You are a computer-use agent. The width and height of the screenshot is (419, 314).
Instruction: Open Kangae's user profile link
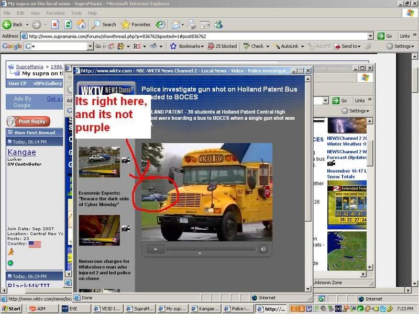21,152
